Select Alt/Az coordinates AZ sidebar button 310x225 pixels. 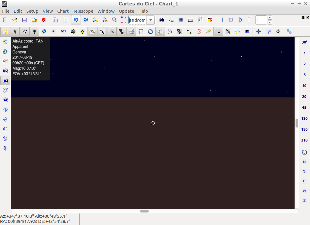[5, 81]
